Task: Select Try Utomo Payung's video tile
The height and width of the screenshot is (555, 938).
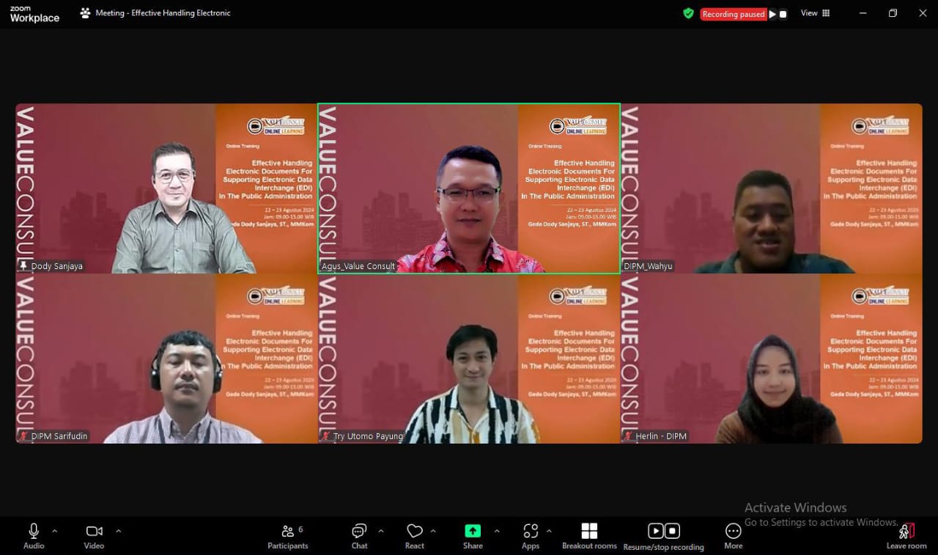Action: (469, 359)
